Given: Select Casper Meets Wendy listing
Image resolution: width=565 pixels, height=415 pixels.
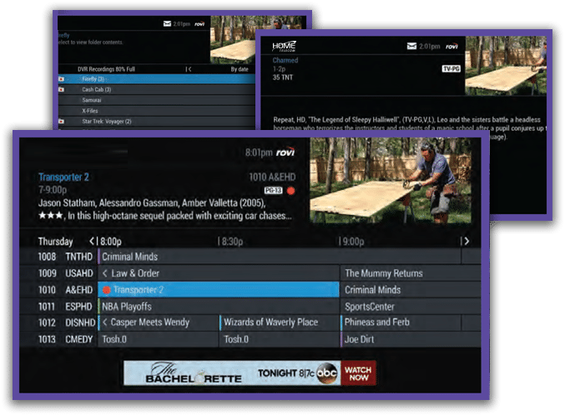Looking at the screenshot, I should point(159,322).
